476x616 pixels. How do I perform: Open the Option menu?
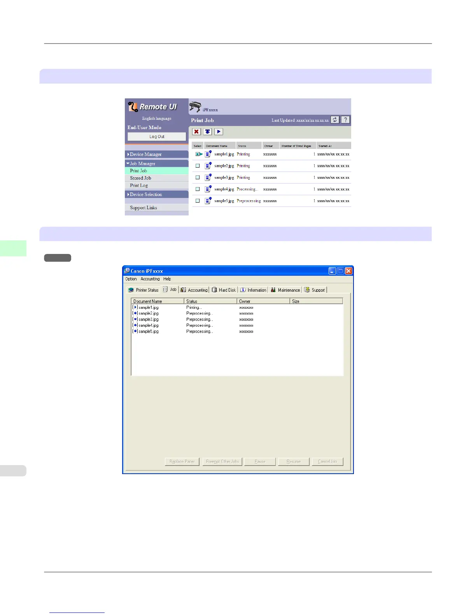pos(131,279)
